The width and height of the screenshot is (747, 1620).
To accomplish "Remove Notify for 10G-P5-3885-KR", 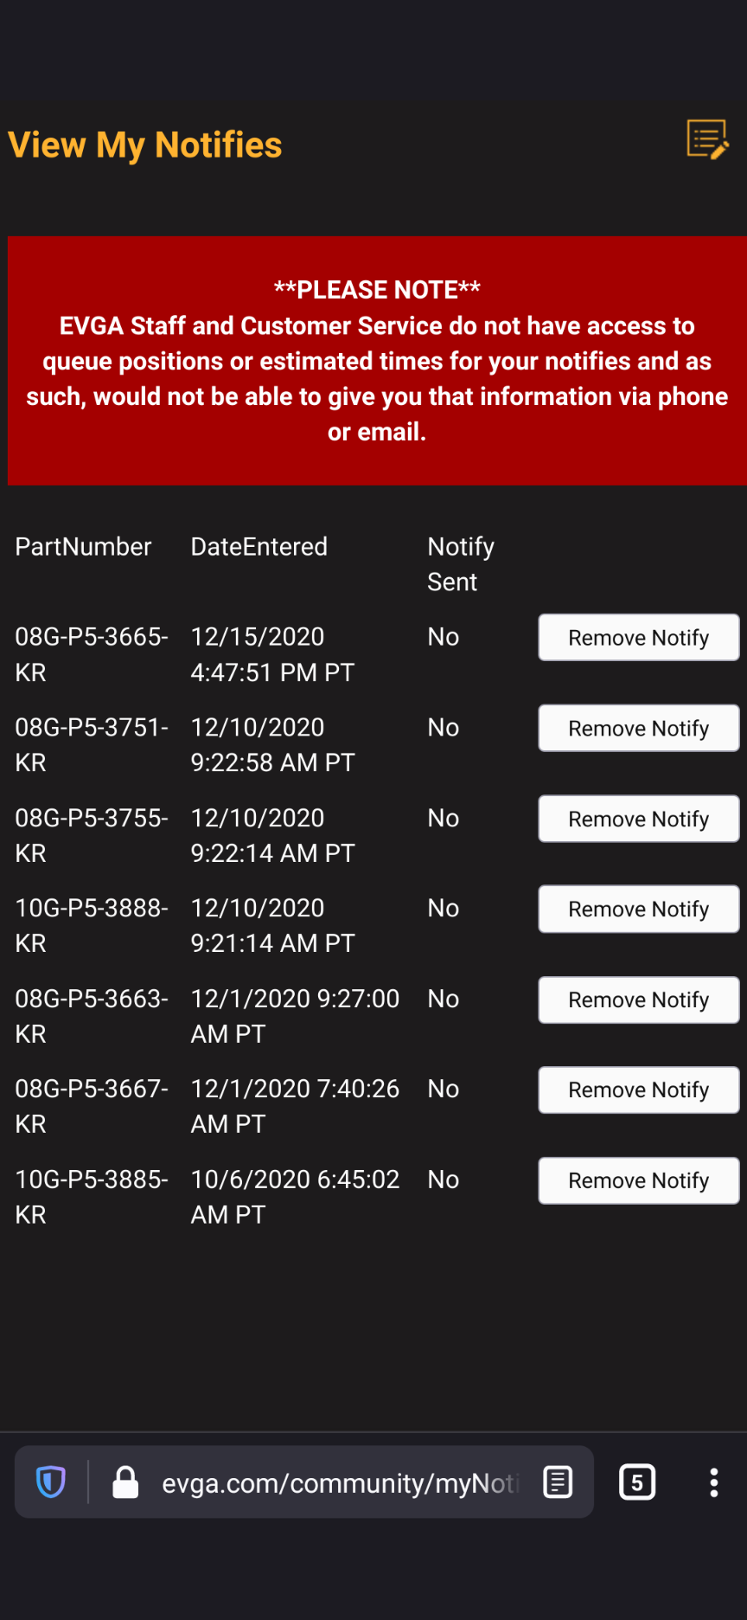I will click(638, 1180).
